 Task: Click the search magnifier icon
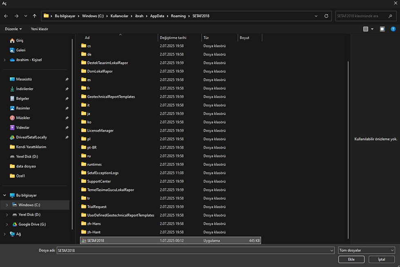coord(390,16)
